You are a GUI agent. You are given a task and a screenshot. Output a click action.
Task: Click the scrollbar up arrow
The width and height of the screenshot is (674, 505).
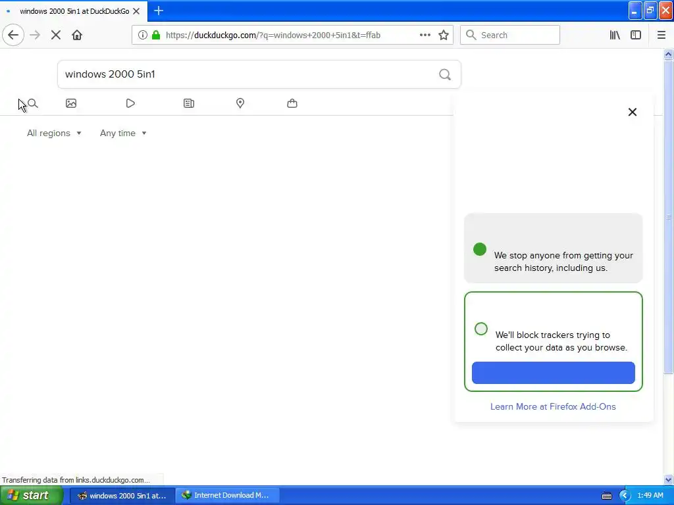pos(668,55)
